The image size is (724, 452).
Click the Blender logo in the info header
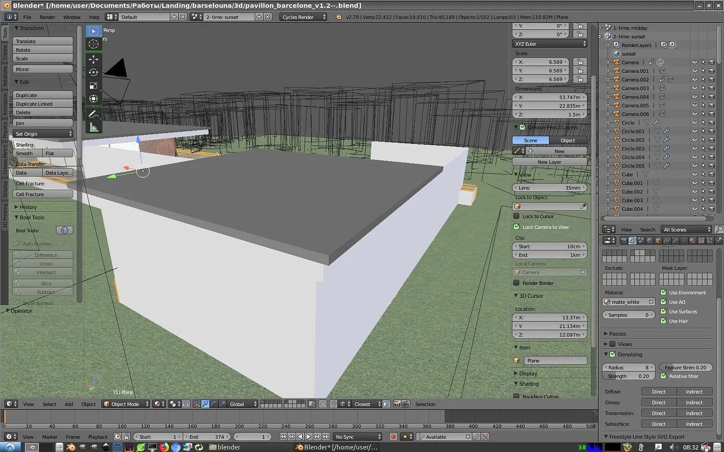coord(338,17)
